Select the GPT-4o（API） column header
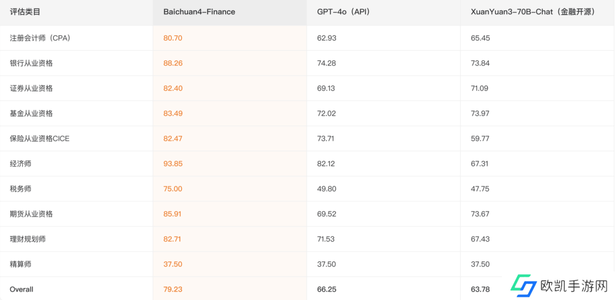The image size is (616, 300). tap(343, 11)
